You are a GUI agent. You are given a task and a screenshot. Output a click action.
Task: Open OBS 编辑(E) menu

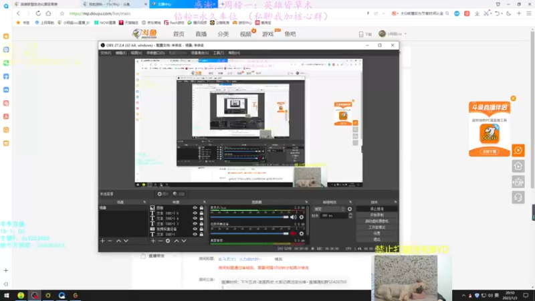click(121, 53)
